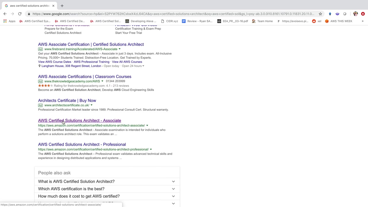Image resolution: width=368 pixels, height=207 pixels.
Task: Click the 01344 203999 phone number
Action: pyautogui.click(x=115, y=81)
